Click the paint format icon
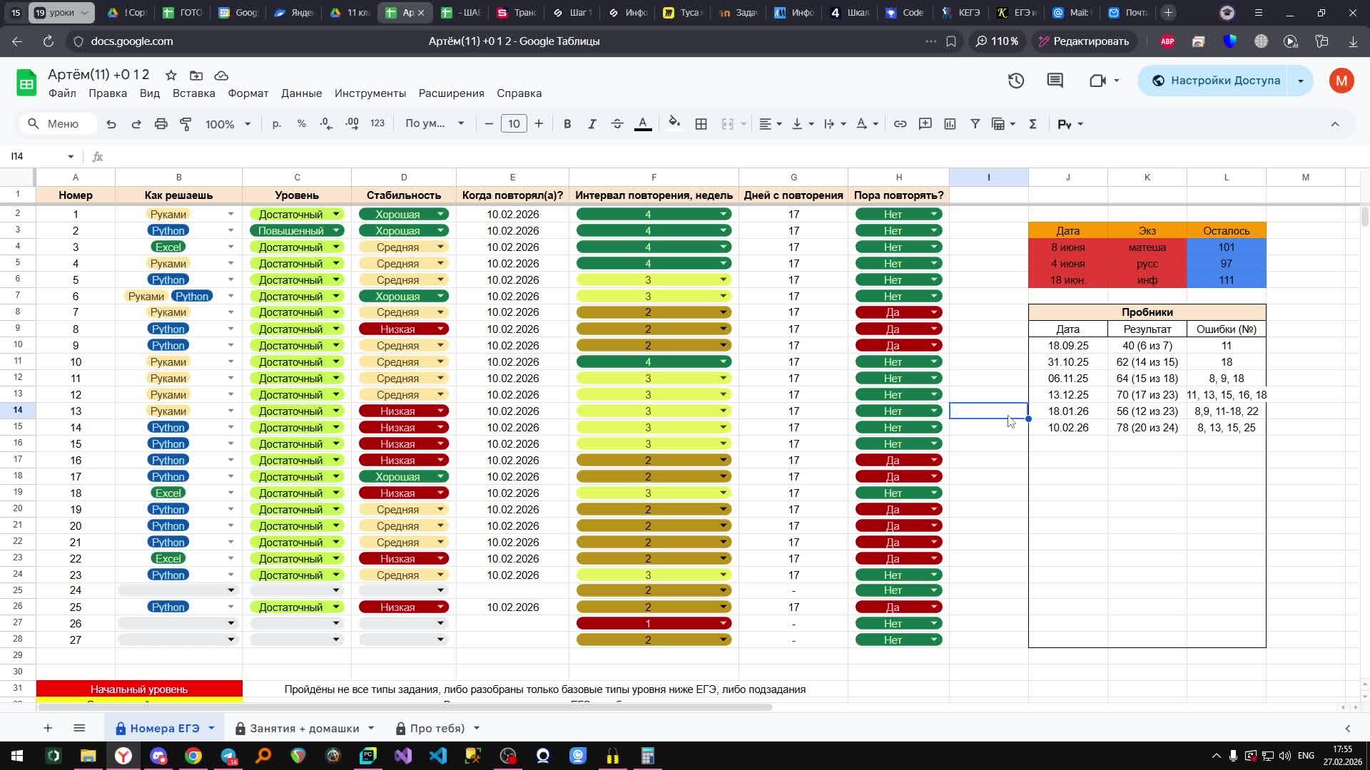This screenshot has width=1370, height=770. 186,124
